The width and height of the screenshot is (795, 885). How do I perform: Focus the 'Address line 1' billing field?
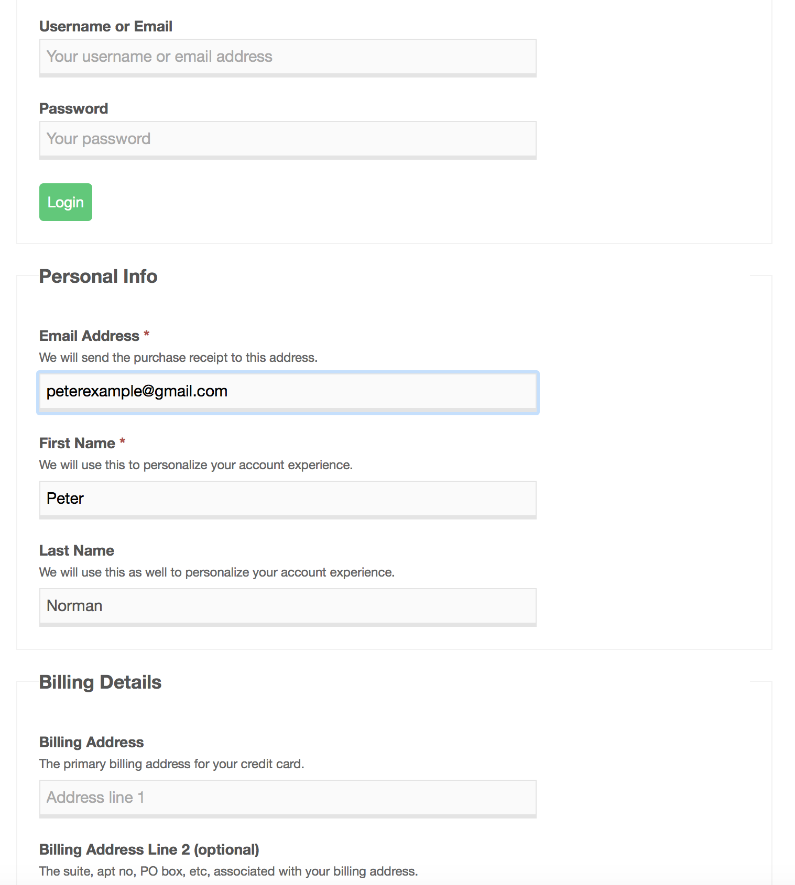point(288,799)
